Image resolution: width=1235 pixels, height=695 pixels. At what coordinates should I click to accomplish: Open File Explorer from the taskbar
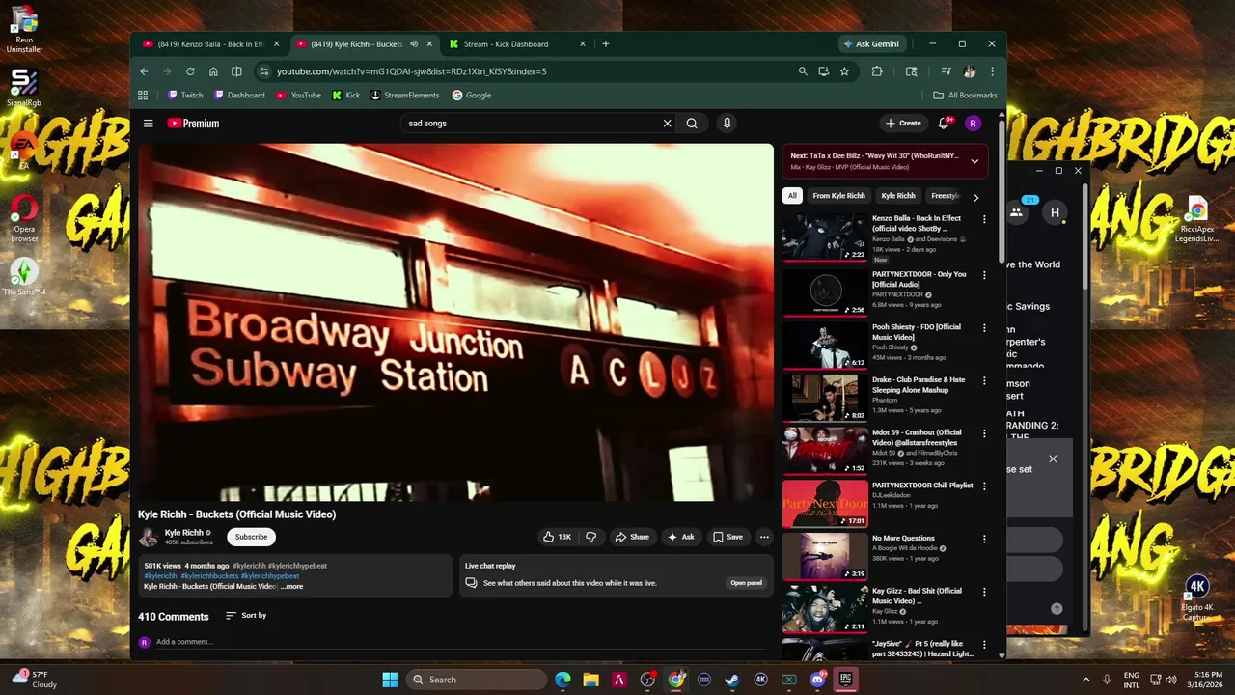(590, 680)
